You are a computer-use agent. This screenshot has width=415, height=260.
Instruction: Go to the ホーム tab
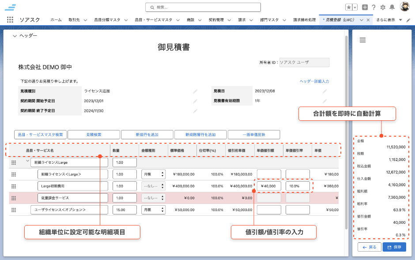pos(56,20)
